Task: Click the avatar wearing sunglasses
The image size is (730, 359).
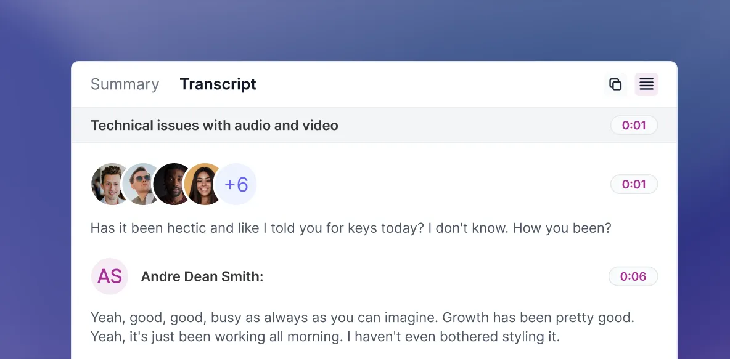Action: [141, 184]
